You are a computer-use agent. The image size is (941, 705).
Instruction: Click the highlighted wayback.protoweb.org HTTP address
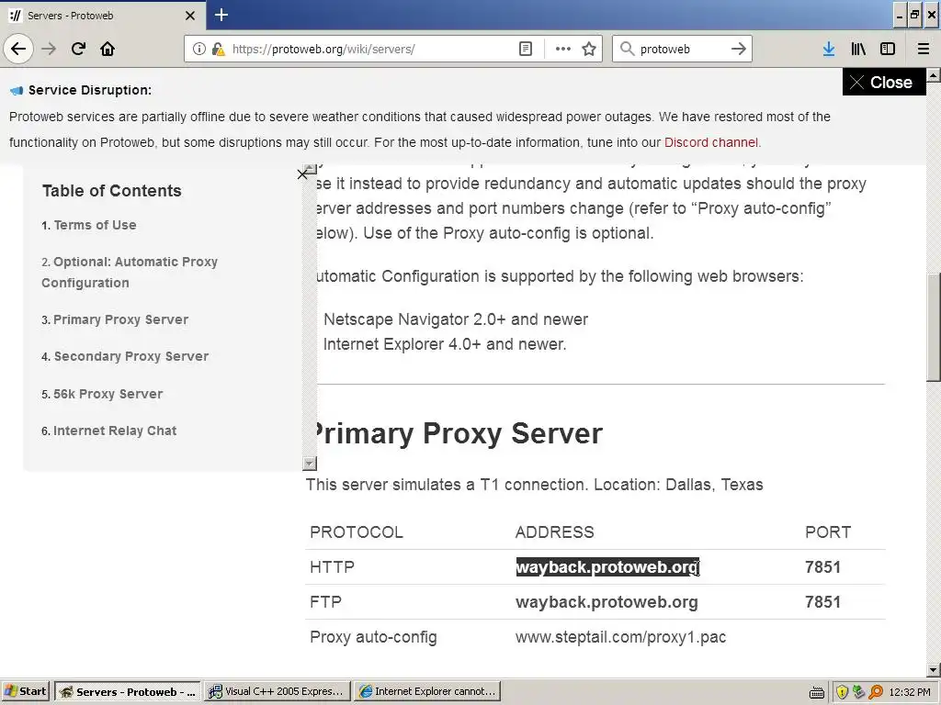(607, 567)
